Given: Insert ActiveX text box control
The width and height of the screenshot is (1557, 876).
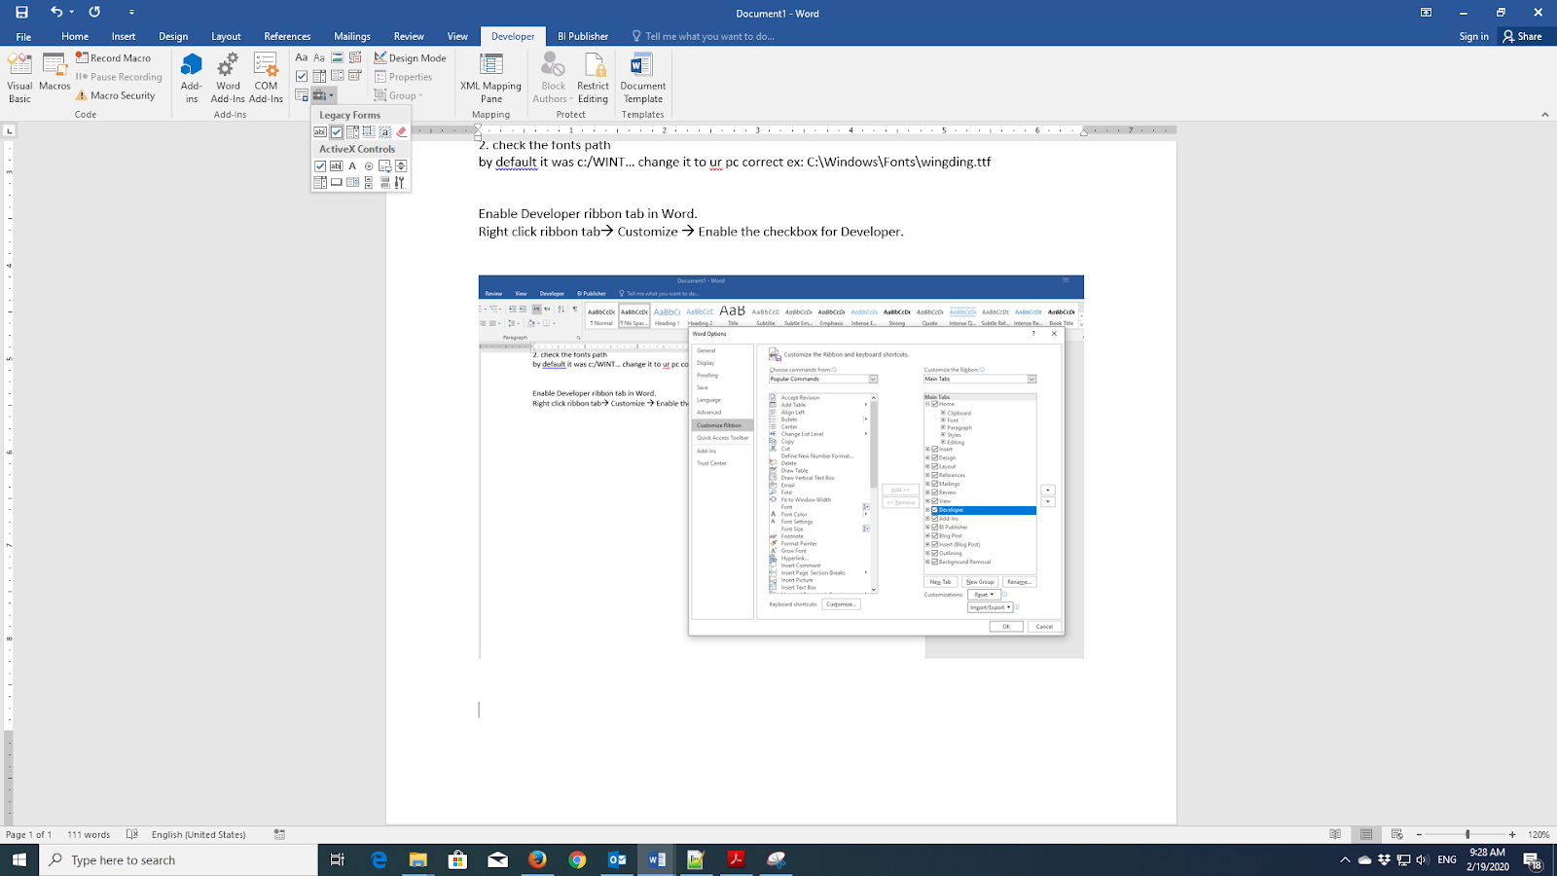Looking at the screenshot, I should pos(337,165).
